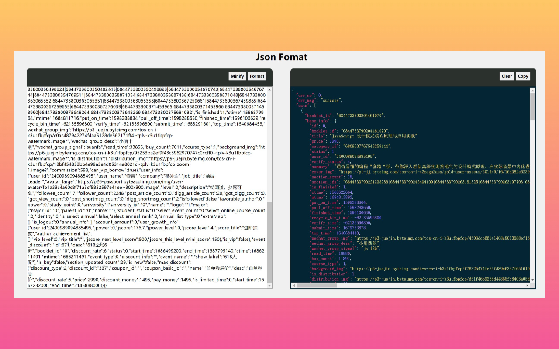Click the "background_img" URL line in output
The height and width of the screenshot is (349, 559).
click(x=419, y=269)
